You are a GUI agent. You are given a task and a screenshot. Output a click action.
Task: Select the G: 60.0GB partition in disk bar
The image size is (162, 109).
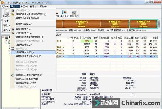pyautogui.click(x=115, y=24)
